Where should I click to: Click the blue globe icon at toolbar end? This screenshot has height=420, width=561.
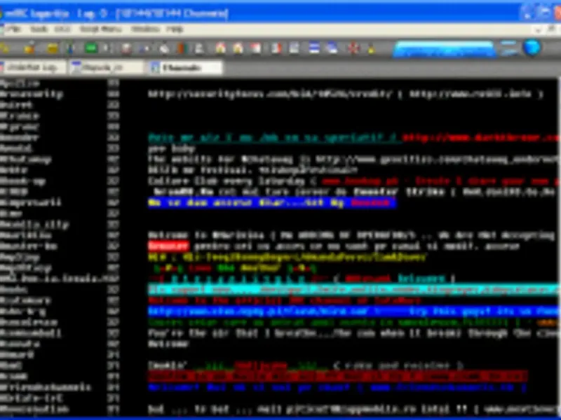pyautogui.click(x=532, y=48)
